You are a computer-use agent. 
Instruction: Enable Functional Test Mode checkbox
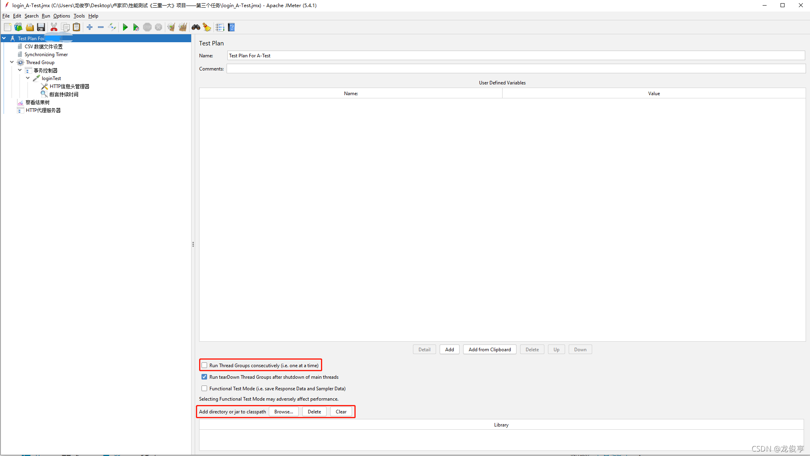pos(204,388)
